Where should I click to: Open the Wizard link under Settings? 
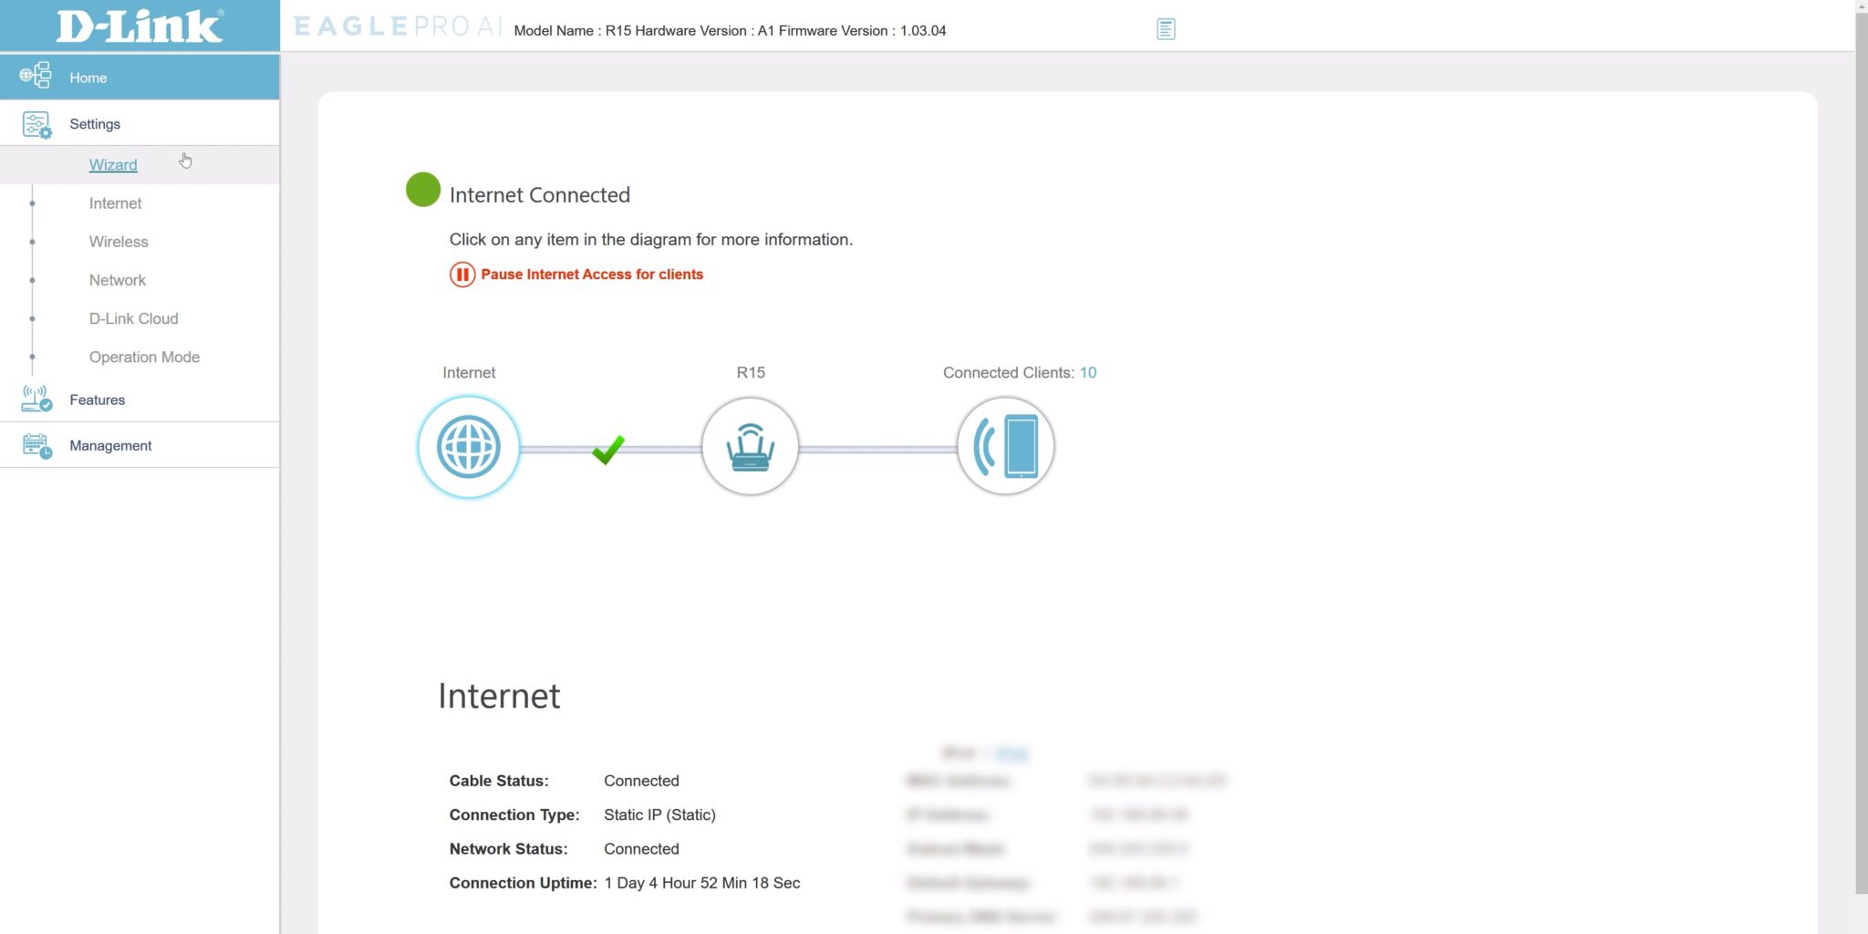[x=112, y=164]
